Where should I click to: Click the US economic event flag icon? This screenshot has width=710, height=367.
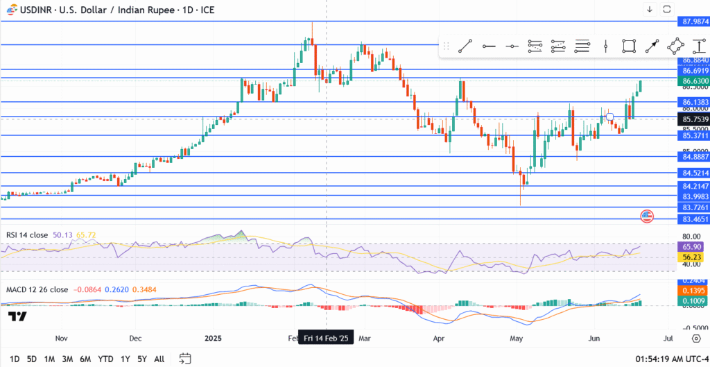(x=647, y=216)
